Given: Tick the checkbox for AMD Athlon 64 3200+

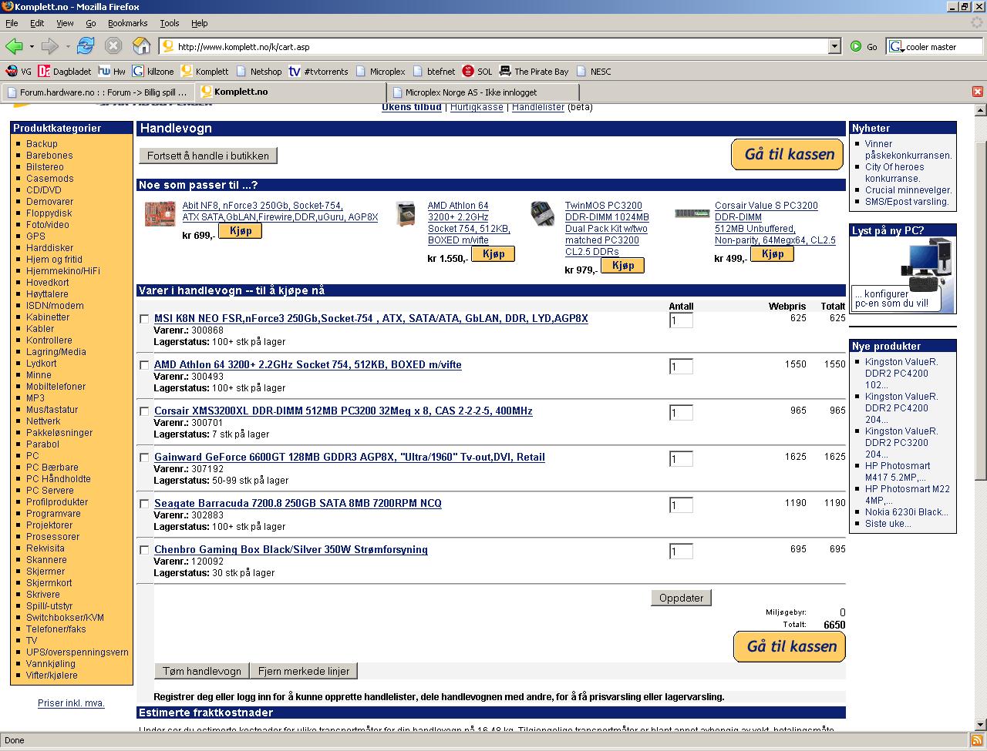Looking at the screenshot, I should [x=144, y=365].
